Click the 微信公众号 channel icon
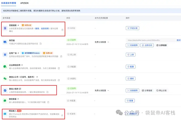Image resolution: width=181 pixels, height=120 pixels. (5, 79)
